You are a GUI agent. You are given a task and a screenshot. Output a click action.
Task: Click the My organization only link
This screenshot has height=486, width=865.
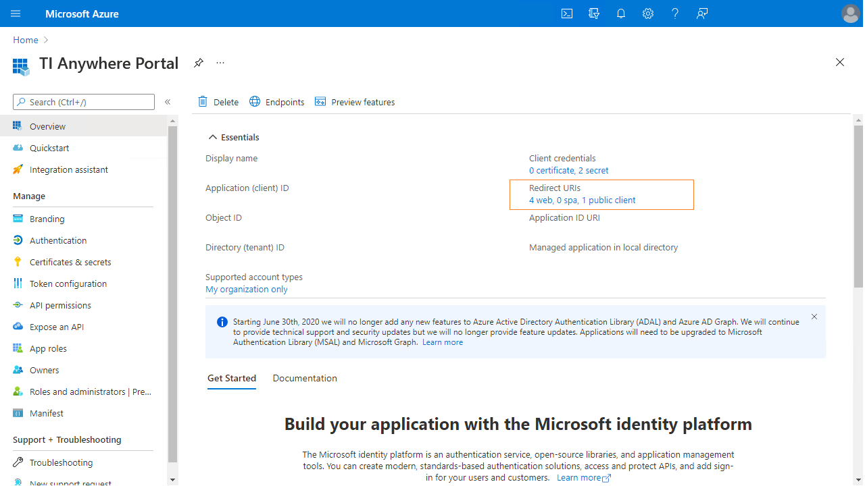click(247, 289)
